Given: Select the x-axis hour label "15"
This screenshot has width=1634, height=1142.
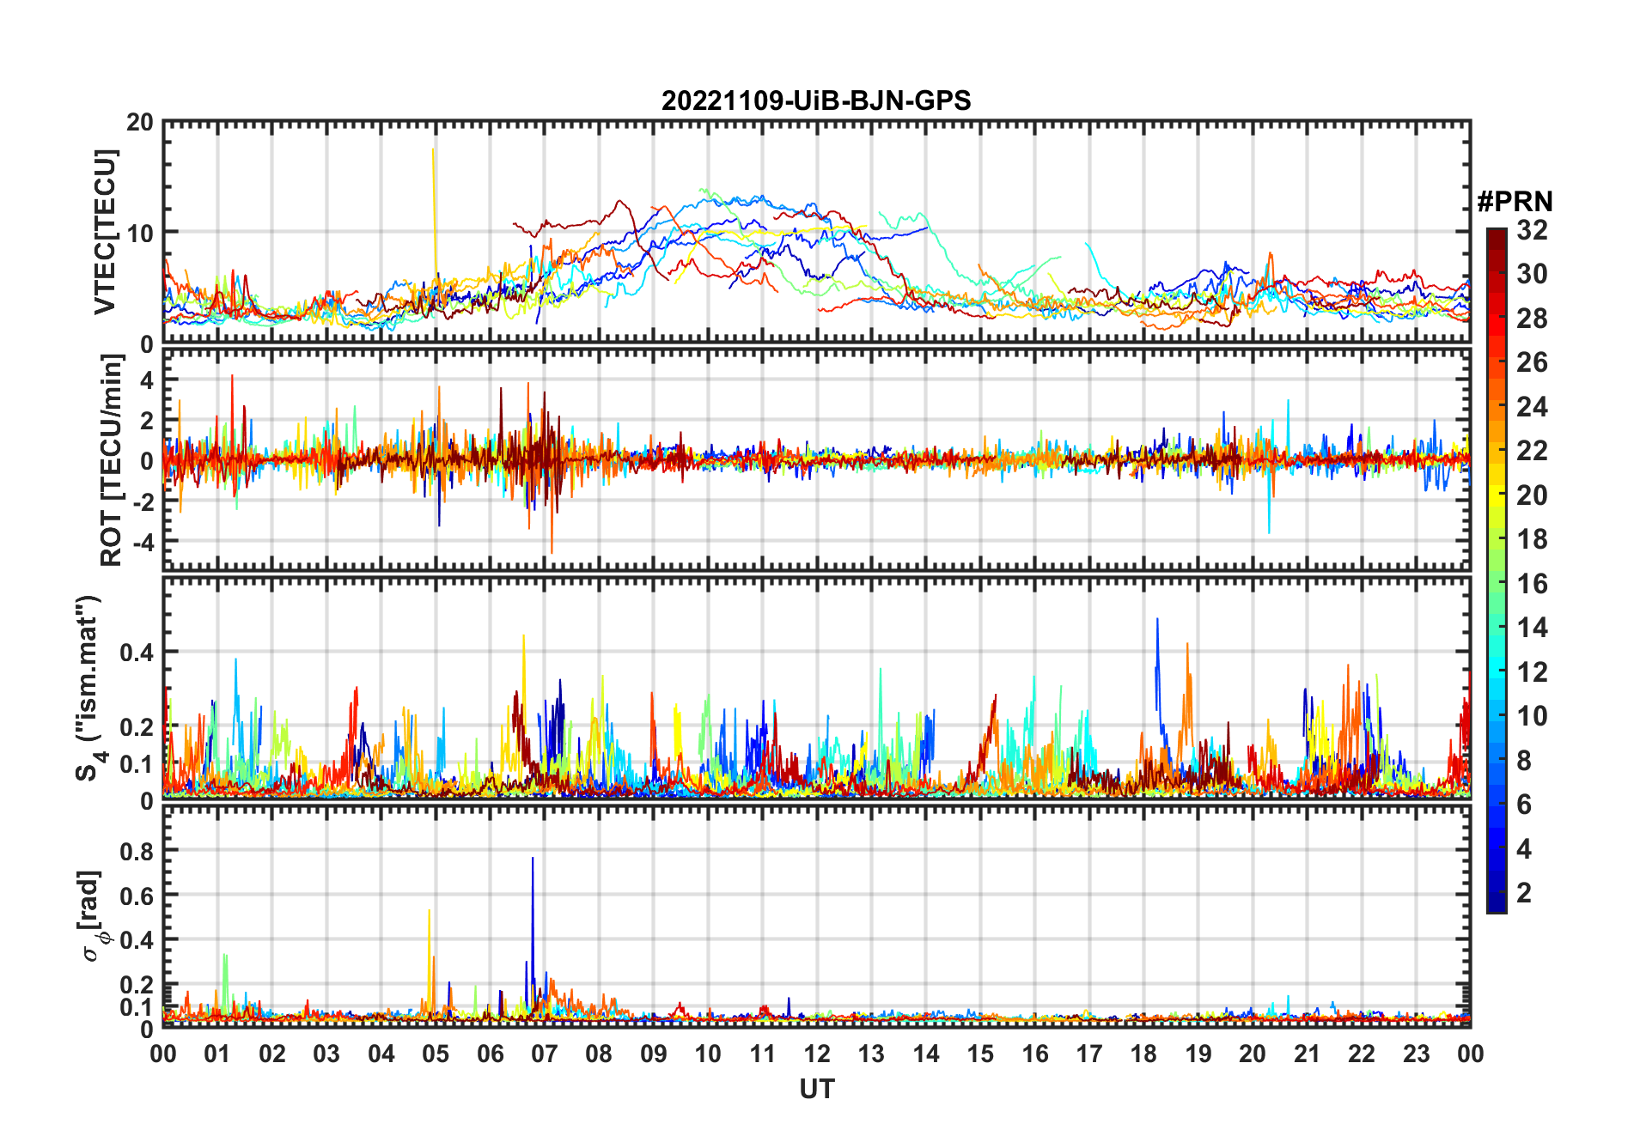Looking at the screenshot, I should tap(980, 1054).
